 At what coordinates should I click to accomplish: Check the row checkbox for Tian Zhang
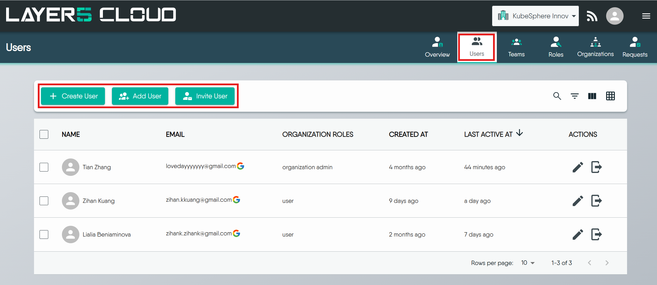click(44, 167)
